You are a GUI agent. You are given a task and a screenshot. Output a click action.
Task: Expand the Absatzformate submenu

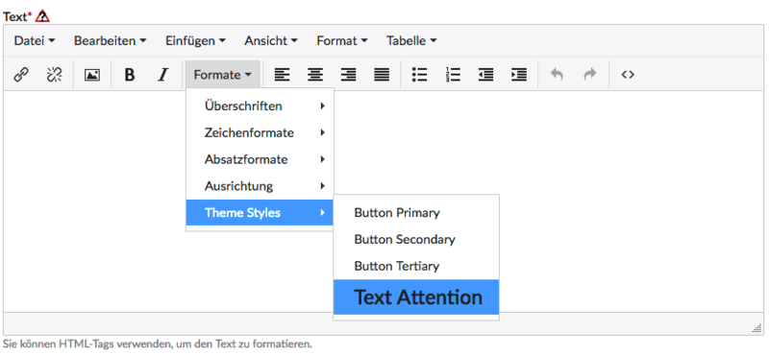(x=260, y=159)
